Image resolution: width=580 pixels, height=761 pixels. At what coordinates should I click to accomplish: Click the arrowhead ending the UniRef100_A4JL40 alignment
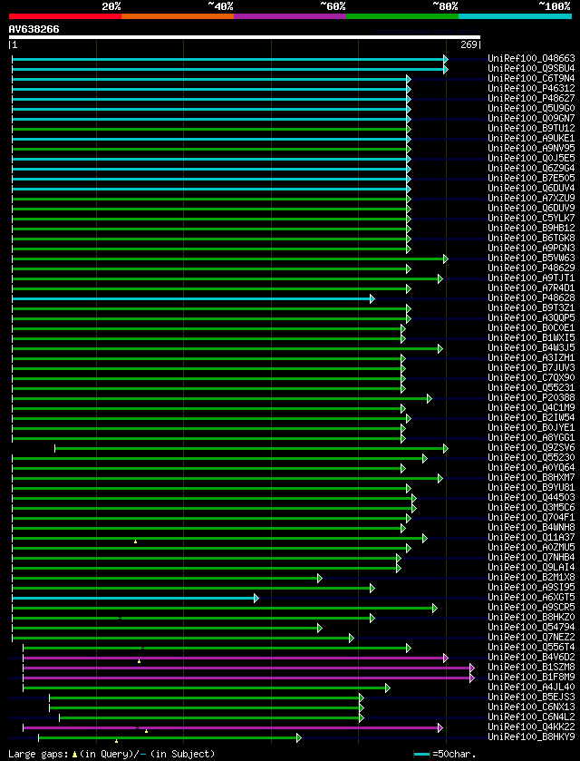pos(388,688)
